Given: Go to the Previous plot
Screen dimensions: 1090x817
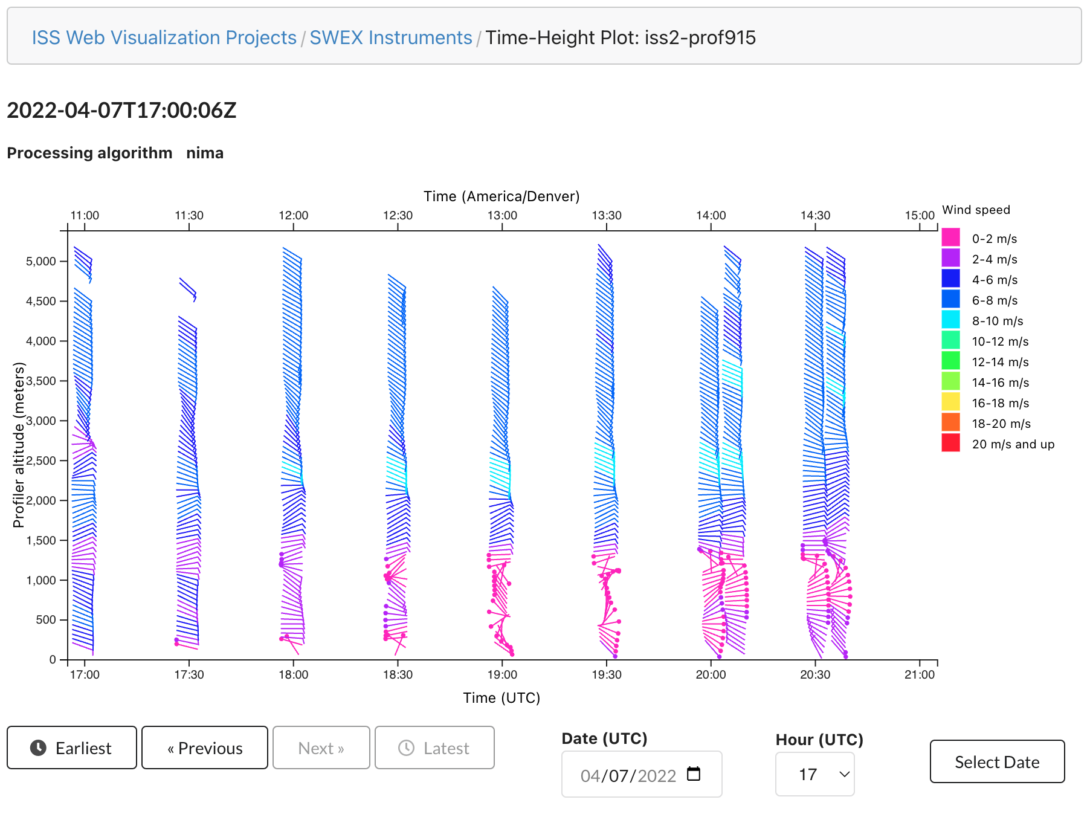Looking at the screenshot, I should pyautogui.click(x=205, y=748).
